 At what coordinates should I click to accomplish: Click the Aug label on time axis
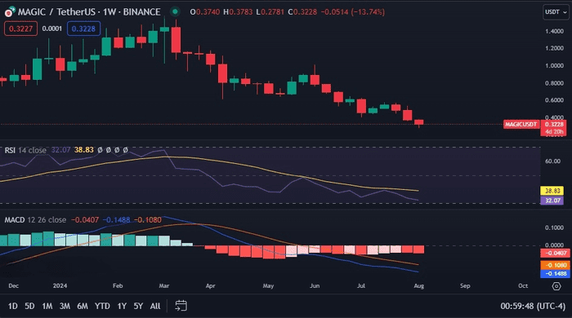coord(418,286)
